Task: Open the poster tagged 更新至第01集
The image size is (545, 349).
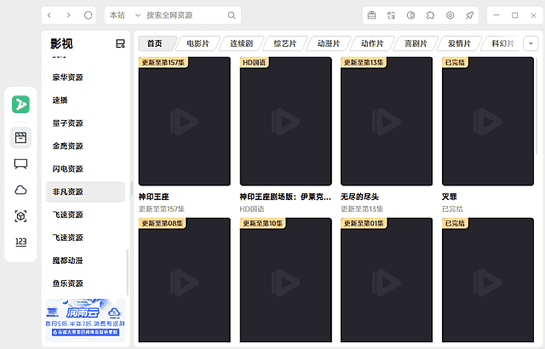Action: 387,280
